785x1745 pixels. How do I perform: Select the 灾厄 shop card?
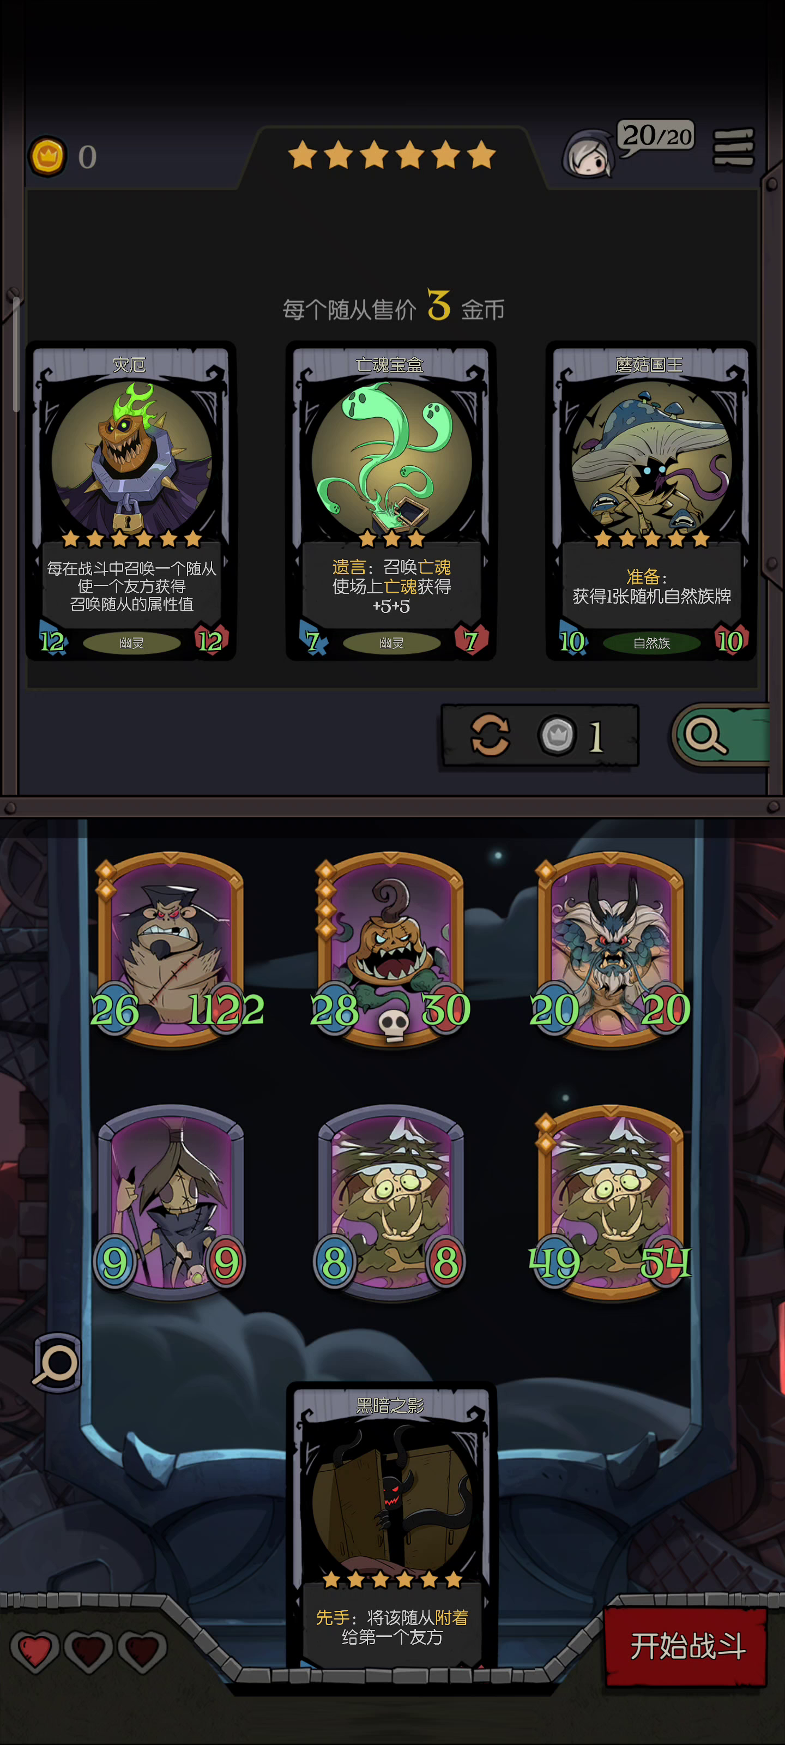tap(131, 501)
